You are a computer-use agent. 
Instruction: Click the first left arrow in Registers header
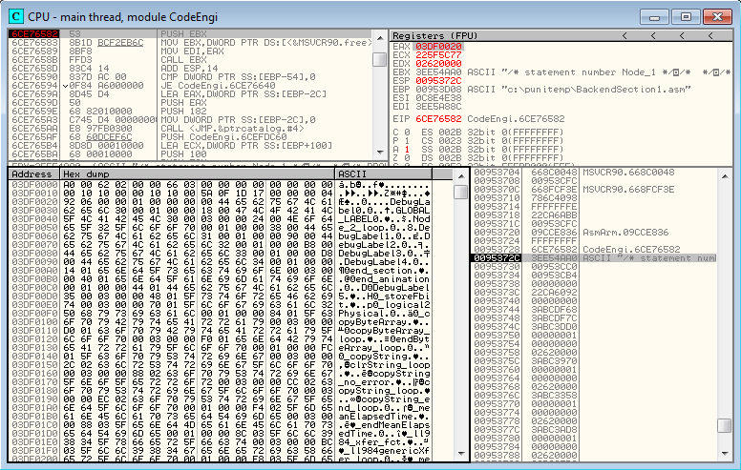click(x=625, y=35)
